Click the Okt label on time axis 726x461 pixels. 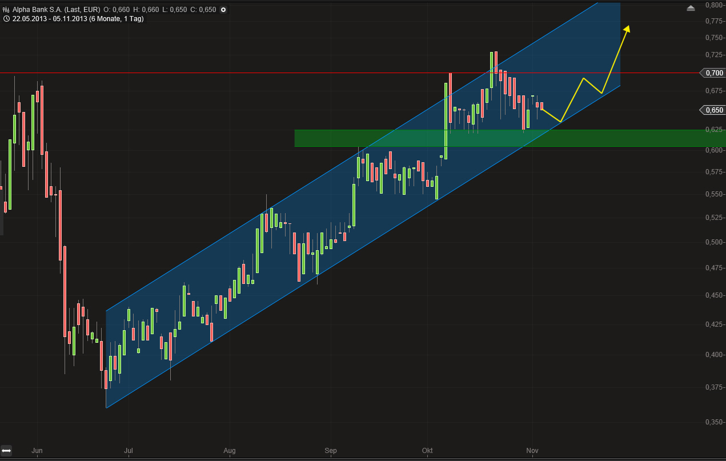427,451
